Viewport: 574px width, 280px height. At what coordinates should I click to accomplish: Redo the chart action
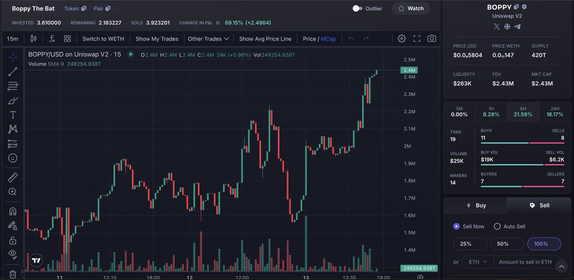point(366,39)
